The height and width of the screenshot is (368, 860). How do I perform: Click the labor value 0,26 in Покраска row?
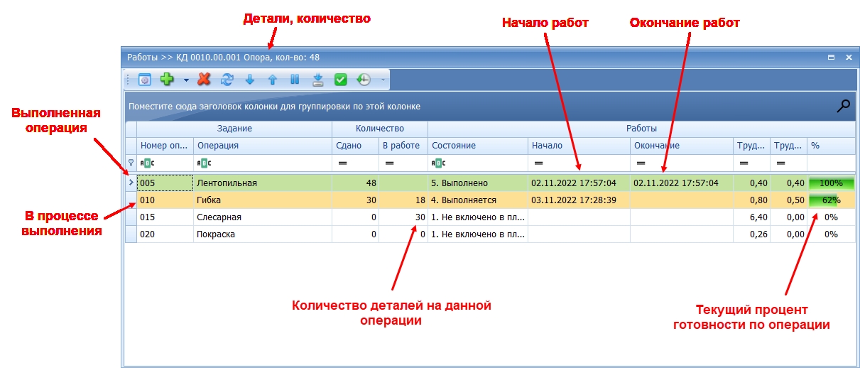[x=752, y=234]
